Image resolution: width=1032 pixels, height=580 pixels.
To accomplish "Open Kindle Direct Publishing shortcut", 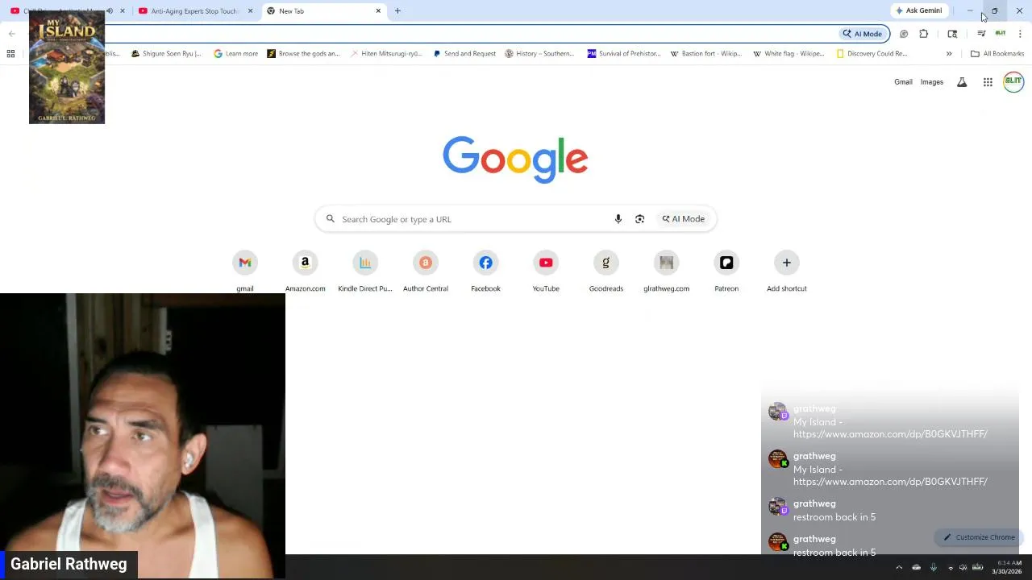I will pyautogui.click(x=365, y=271).
